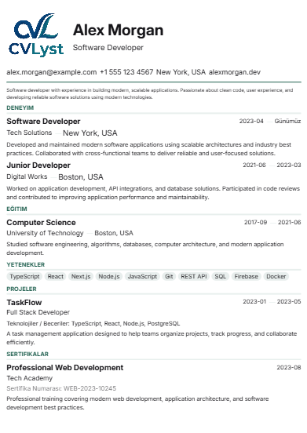The height and width of the screenshot is (433, 307).
Task: Click the Docker skill chip
Action: 276,276
